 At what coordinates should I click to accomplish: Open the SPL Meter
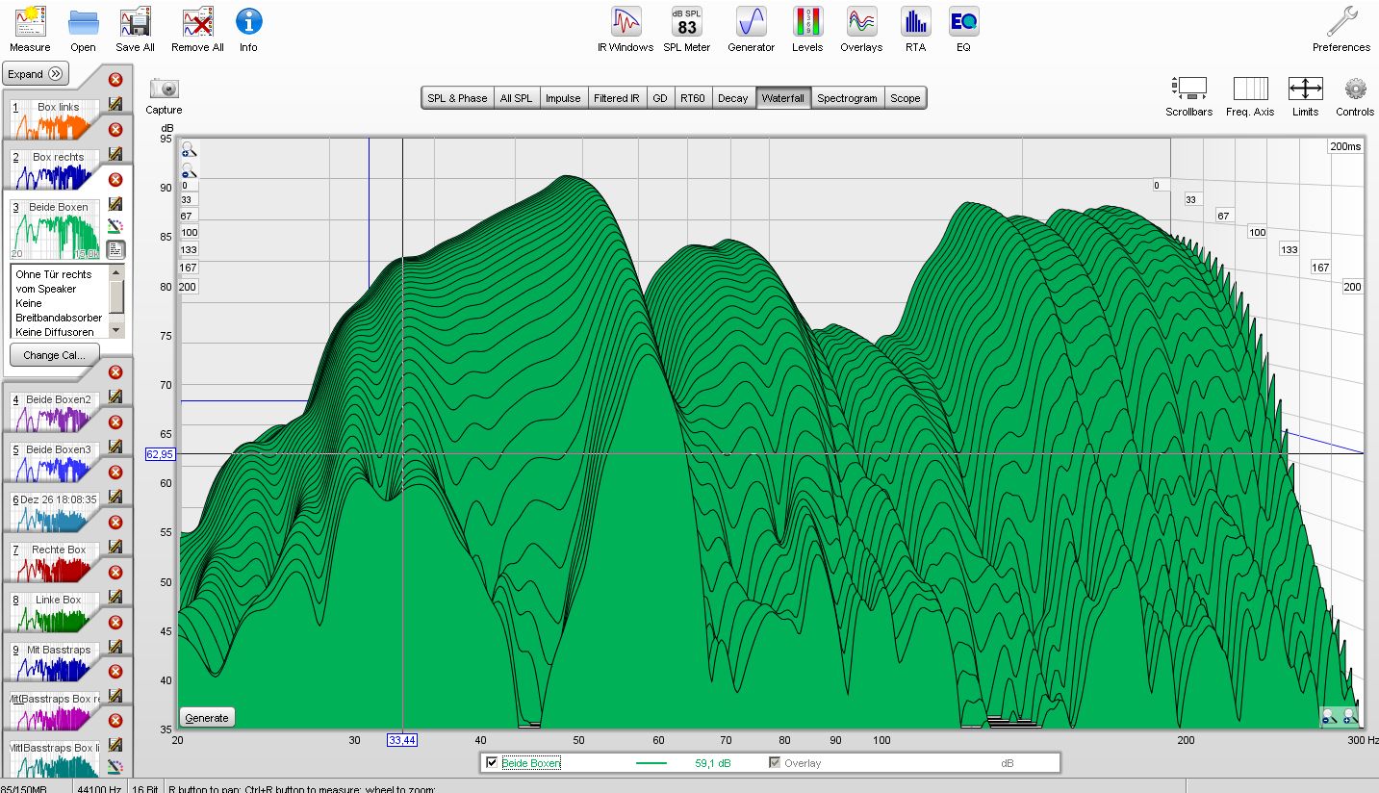687,29
